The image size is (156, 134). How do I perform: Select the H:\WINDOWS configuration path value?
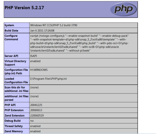pos(39,70)
